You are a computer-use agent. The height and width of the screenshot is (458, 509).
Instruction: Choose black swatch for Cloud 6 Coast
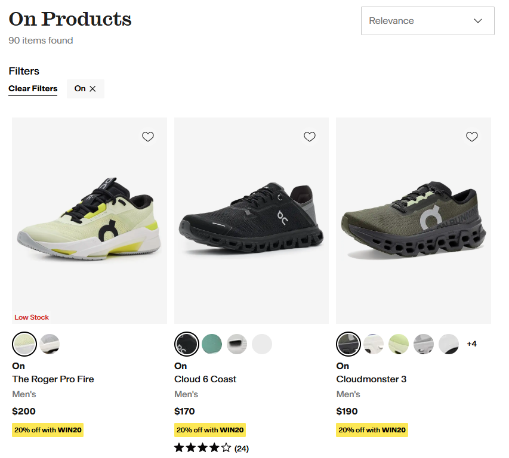(x=186, y=344)
